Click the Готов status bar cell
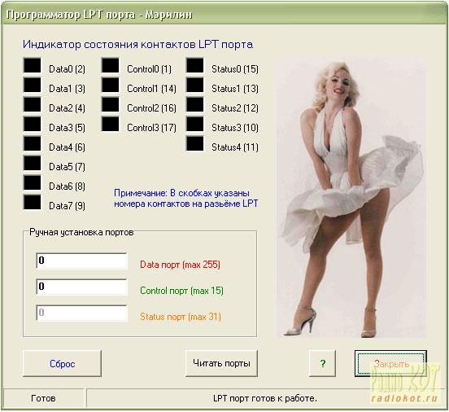The width and height of the screenshot is (449, 412). tap(43, 398)
